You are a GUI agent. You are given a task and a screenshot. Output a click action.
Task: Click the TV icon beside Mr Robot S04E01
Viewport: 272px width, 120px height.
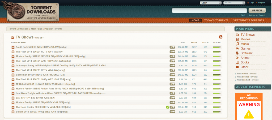click(x=13, y=84)
